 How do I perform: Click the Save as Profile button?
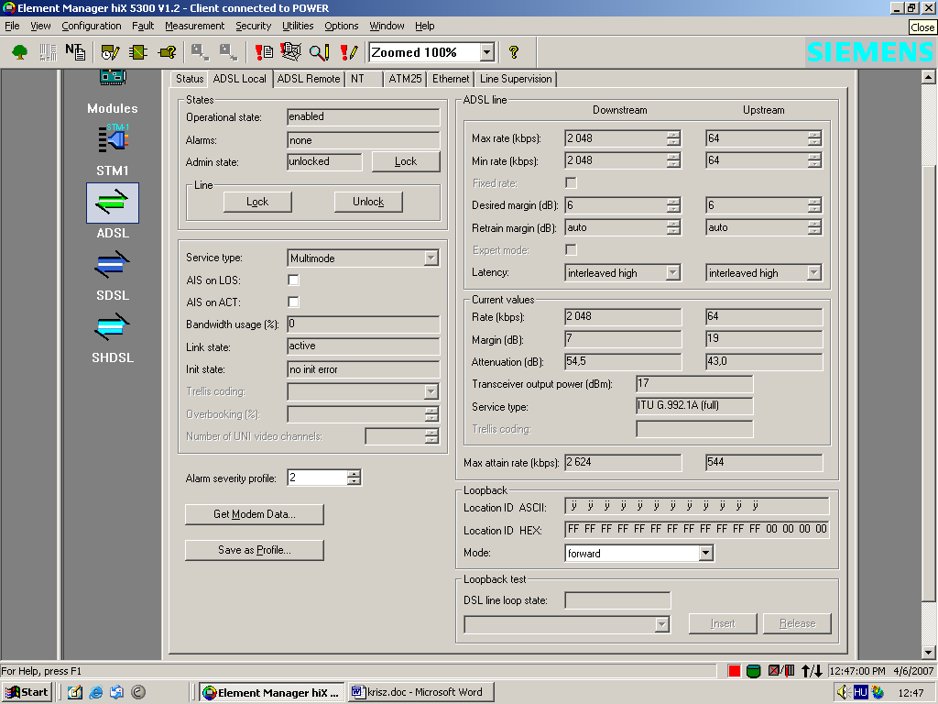pos(255,550)
